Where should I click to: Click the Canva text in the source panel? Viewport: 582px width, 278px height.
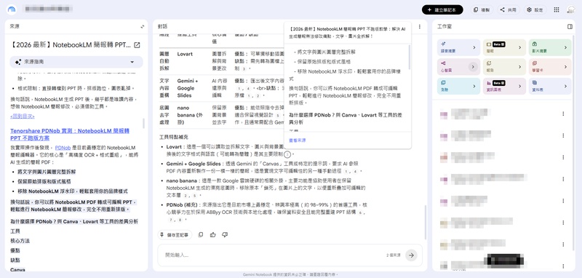point(17,270)
